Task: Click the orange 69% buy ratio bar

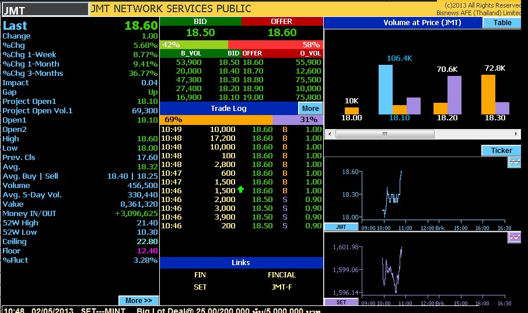Action: click(x=216, y=120)
